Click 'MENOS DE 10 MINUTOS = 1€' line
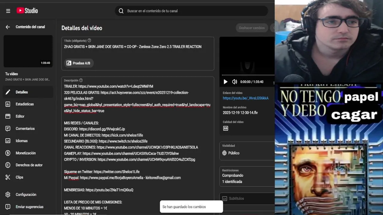The height and width of the screenshot is (215, 383). click(86, 208)
